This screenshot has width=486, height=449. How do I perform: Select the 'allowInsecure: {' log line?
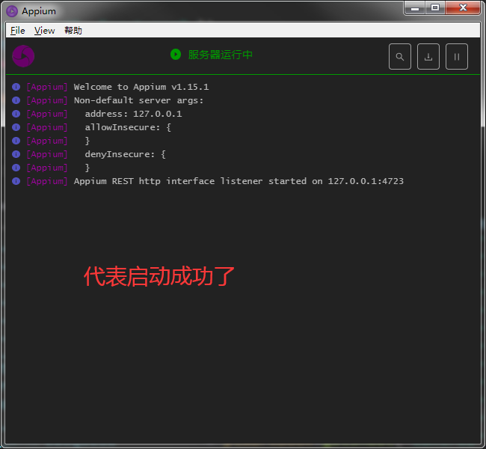pyautogui.click(x=128, y=127)
